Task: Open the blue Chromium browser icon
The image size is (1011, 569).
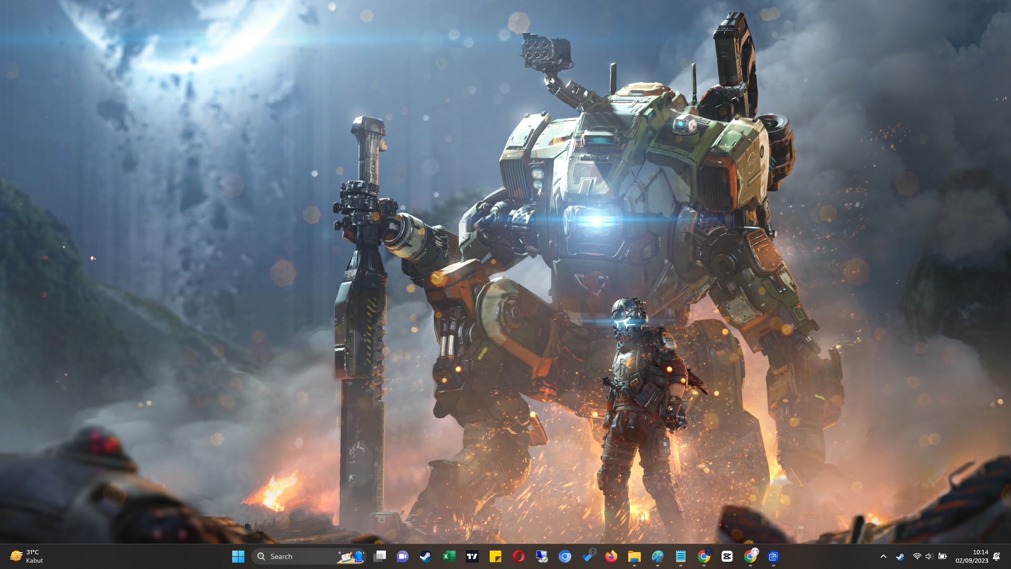Action: coord(565,556)
